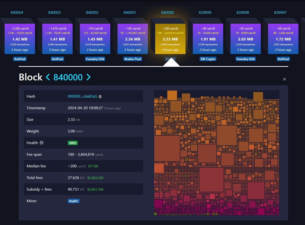Viewport: 305px width, 225px height.
Task: Open block height link 840004
Action: click(x=17, y=12)
